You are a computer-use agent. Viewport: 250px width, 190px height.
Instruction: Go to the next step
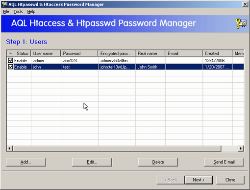[199, 180]
